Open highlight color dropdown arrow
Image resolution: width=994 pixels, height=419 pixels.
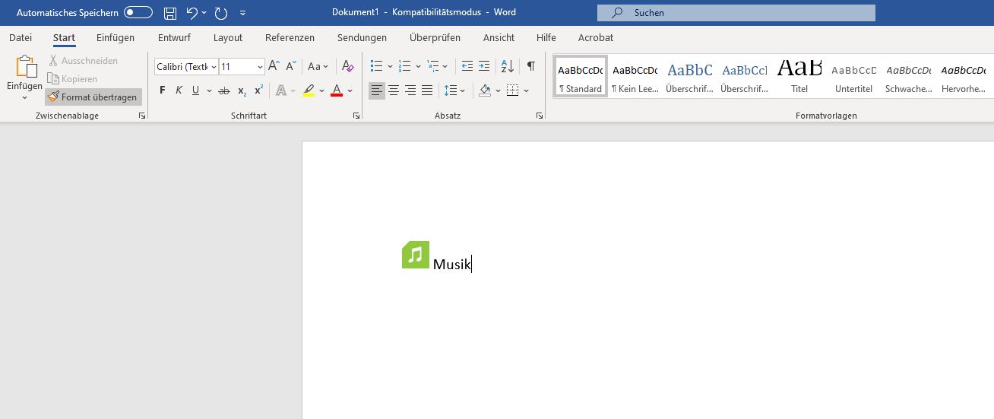click(x=321, y=90)
